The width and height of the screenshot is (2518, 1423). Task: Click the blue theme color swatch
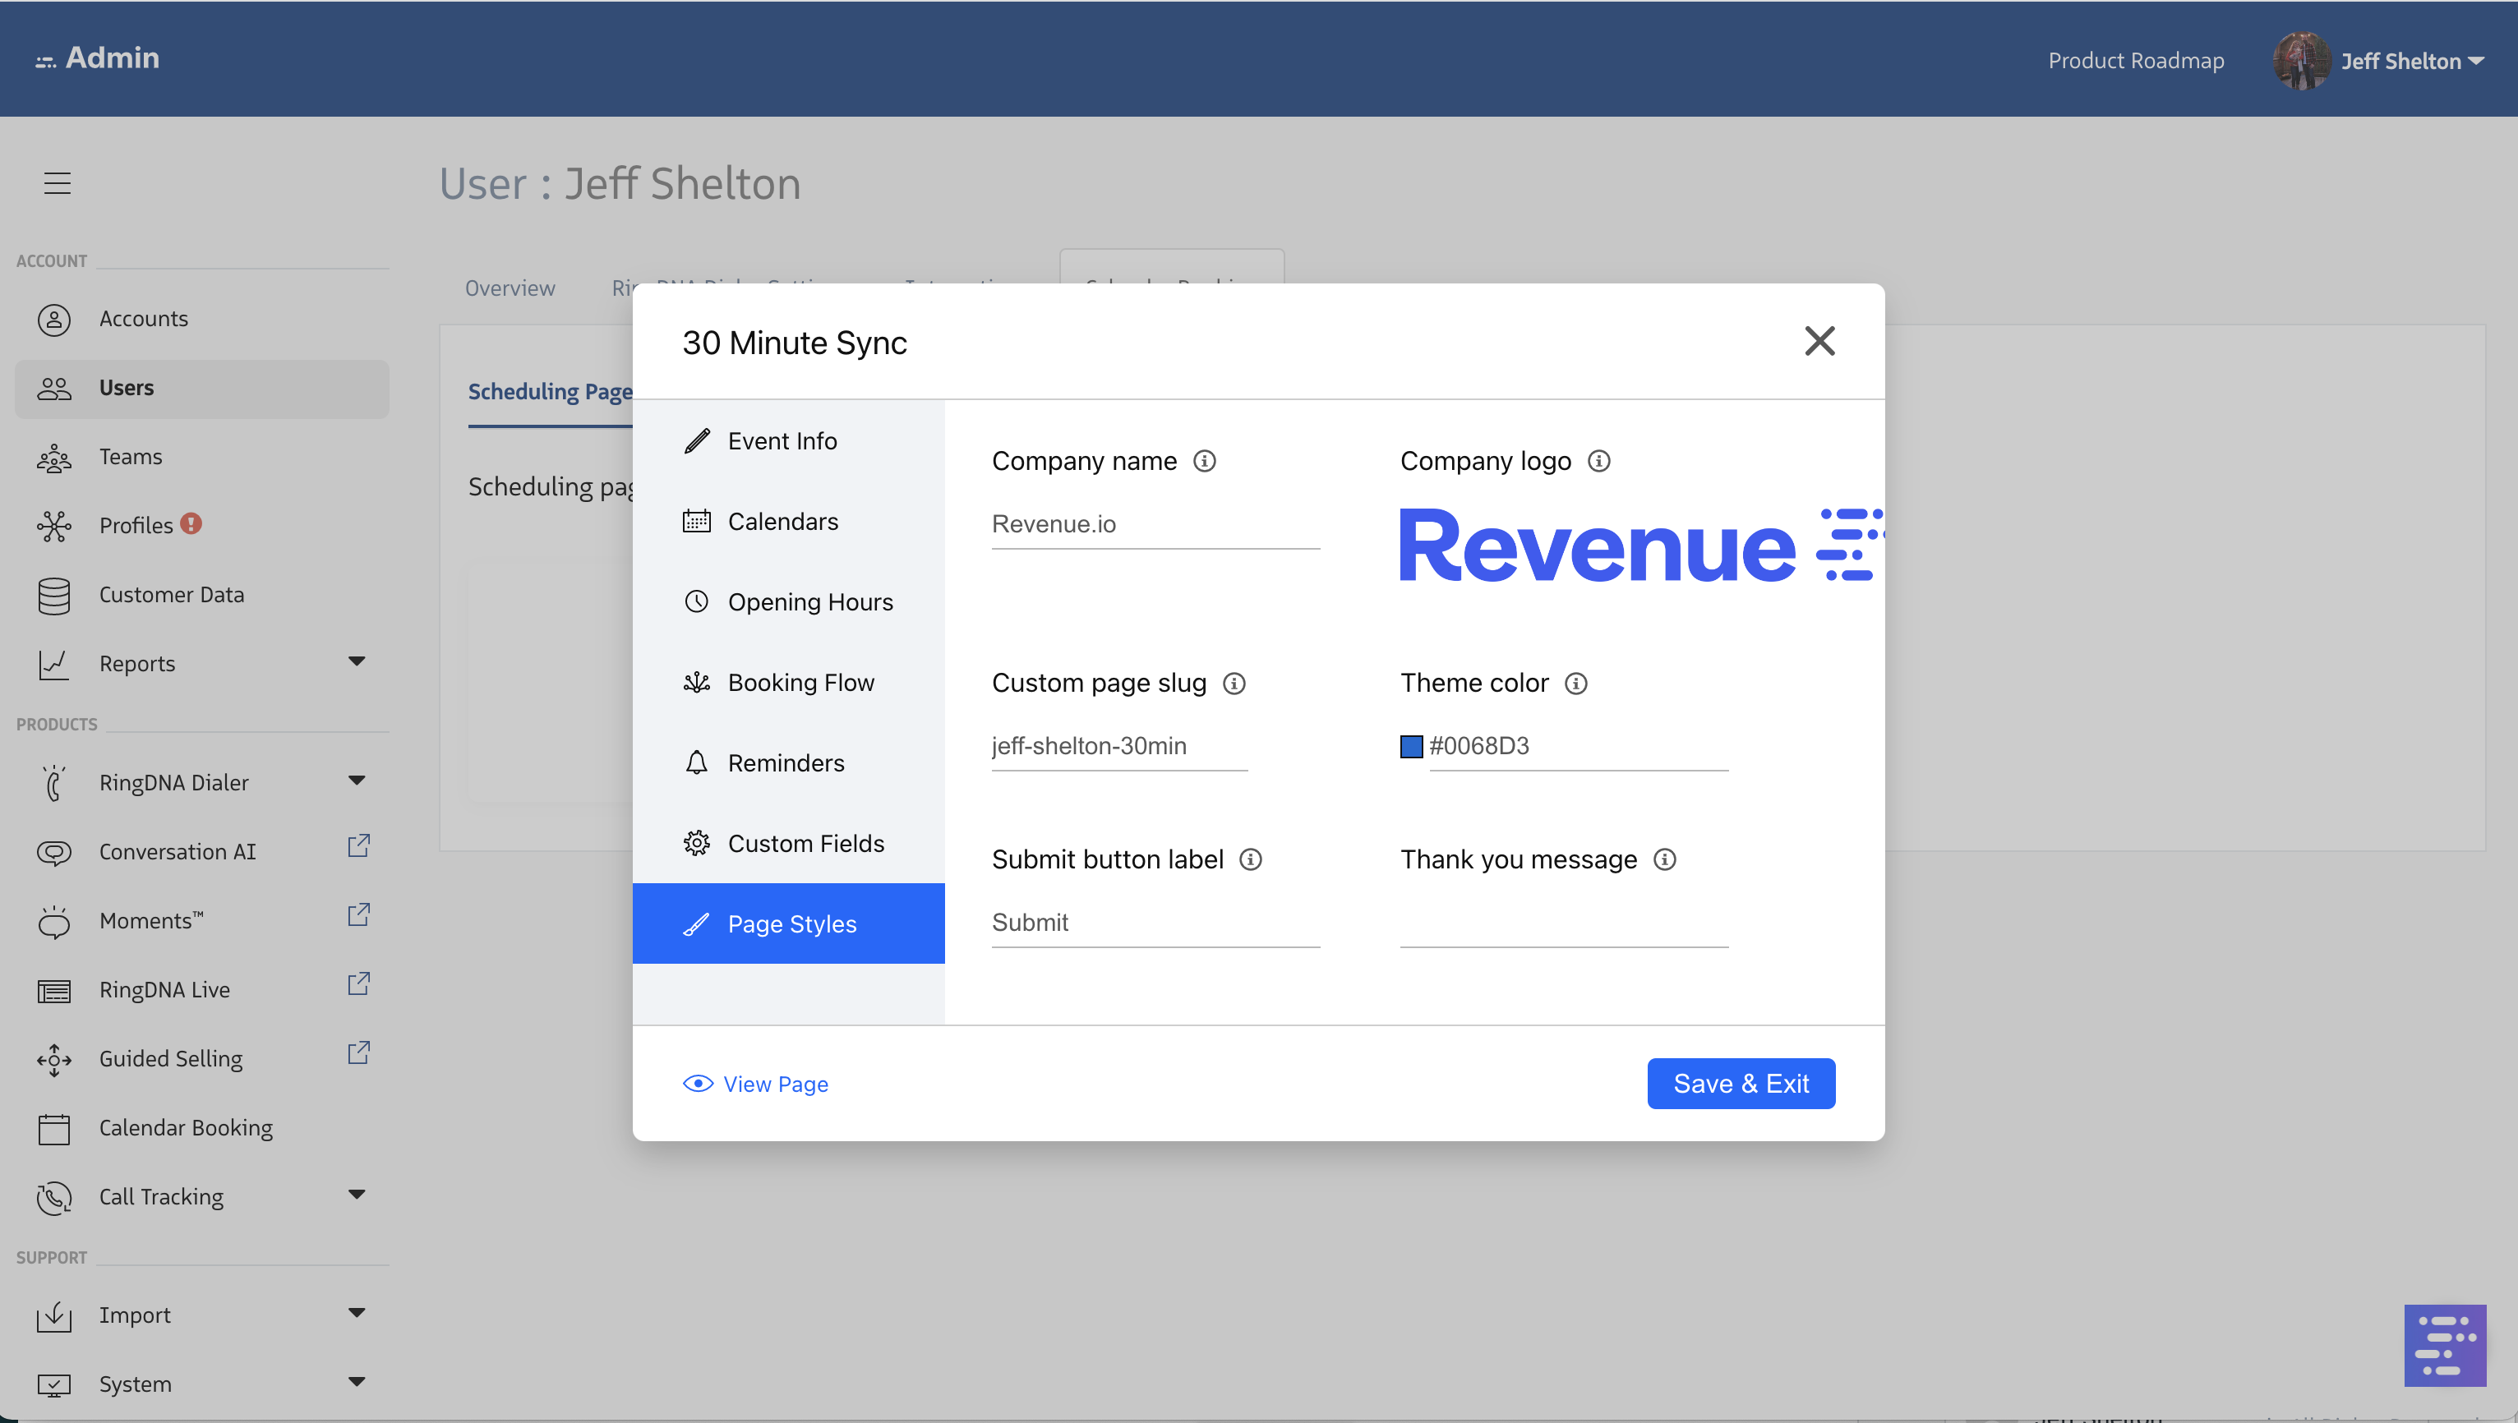(x=1410, y=747)
